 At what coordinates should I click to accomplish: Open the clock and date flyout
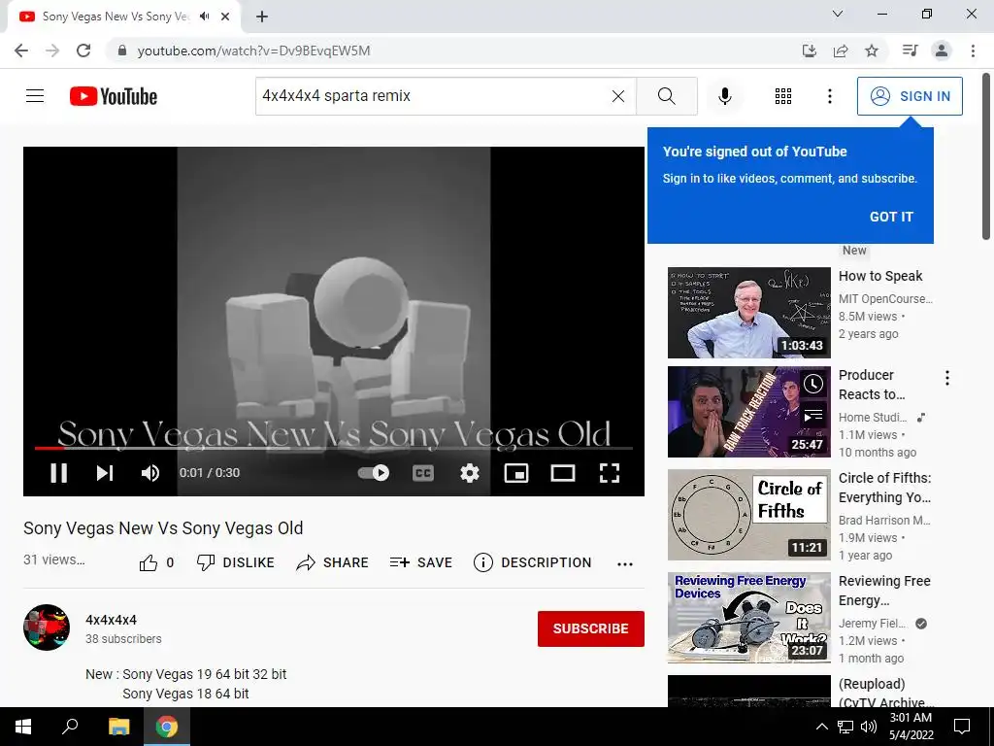coord(911,727)
